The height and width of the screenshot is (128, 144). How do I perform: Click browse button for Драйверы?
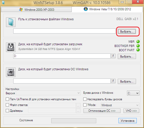coord(78,111)
